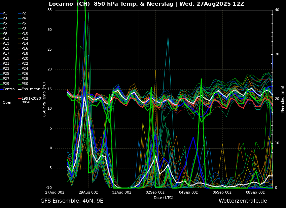Click the P10 legend label
Image resolution: width=286 pixels, height=208 pixels.
pyautogui.click(x=25, y=34)
